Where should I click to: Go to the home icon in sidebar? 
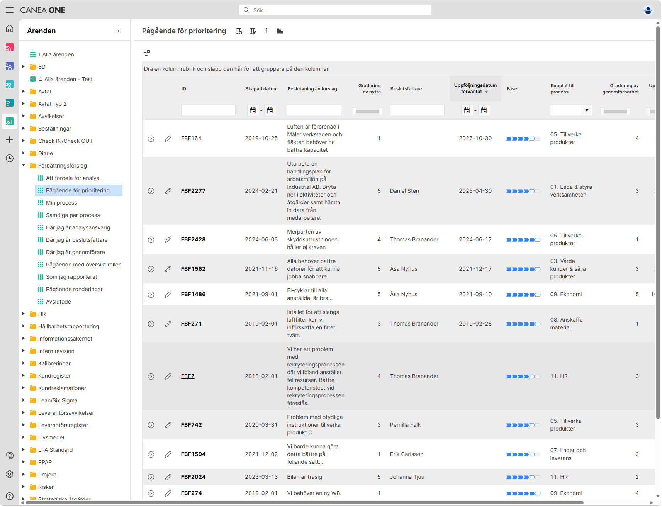[10, 29]
